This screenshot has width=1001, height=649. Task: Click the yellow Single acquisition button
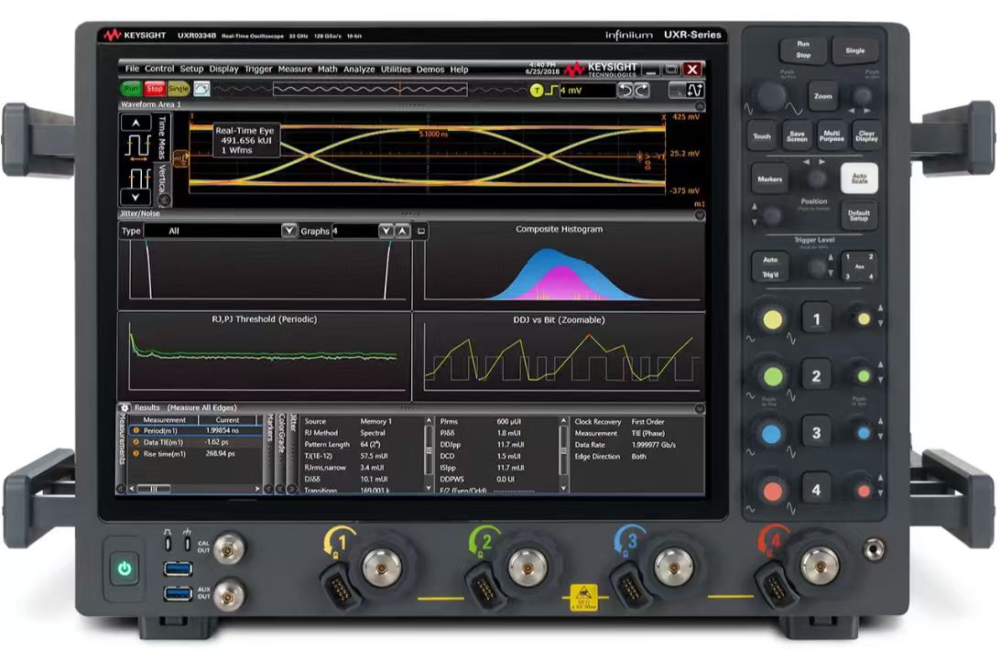(177, 89)
